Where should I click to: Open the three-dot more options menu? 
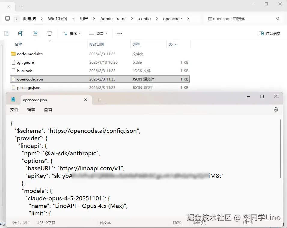tap(120, 33)
